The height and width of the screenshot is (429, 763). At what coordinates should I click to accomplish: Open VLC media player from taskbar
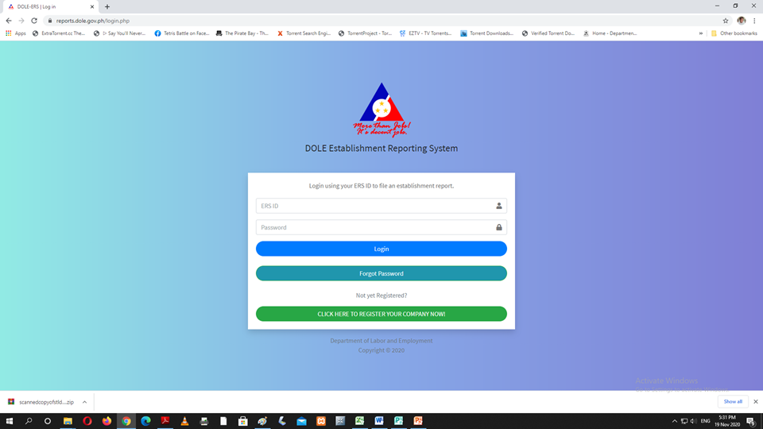pyautogui.click(x=184, y=421)
